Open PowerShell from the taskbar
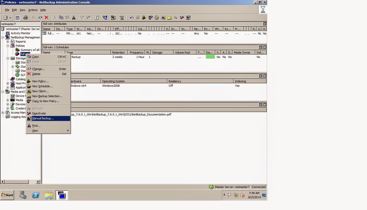This screenshot has width=367, height=210. click(36, 195)
